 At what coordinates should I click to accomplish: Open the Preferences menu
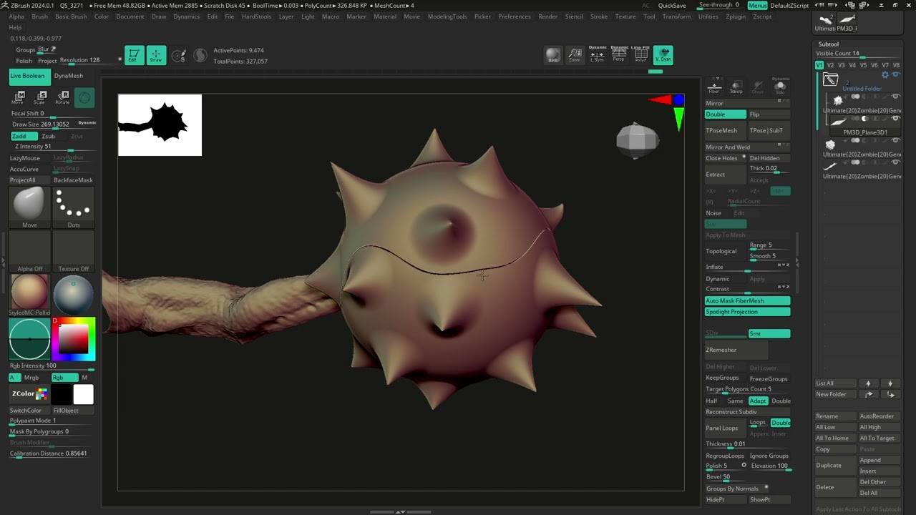coord(515,16)
